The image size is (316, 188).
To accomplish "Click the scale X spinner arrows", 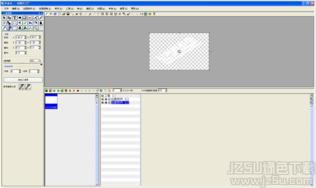I will [26, 43].
